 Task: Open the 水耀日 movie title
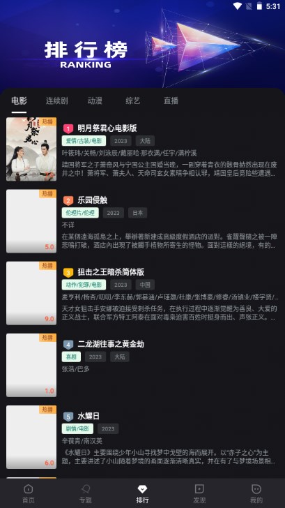88,416
